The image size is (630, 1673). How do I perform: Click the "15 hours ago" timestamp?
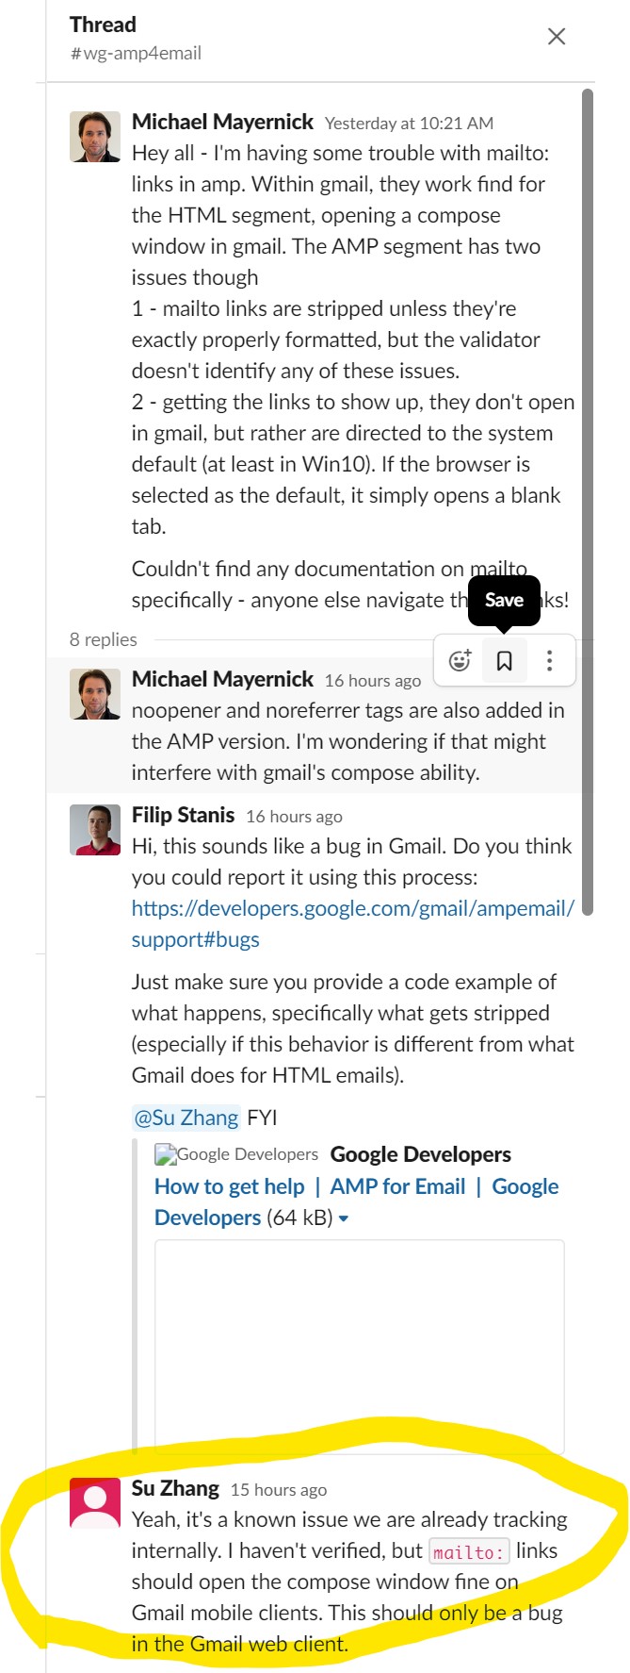(x=279, y=1490)
